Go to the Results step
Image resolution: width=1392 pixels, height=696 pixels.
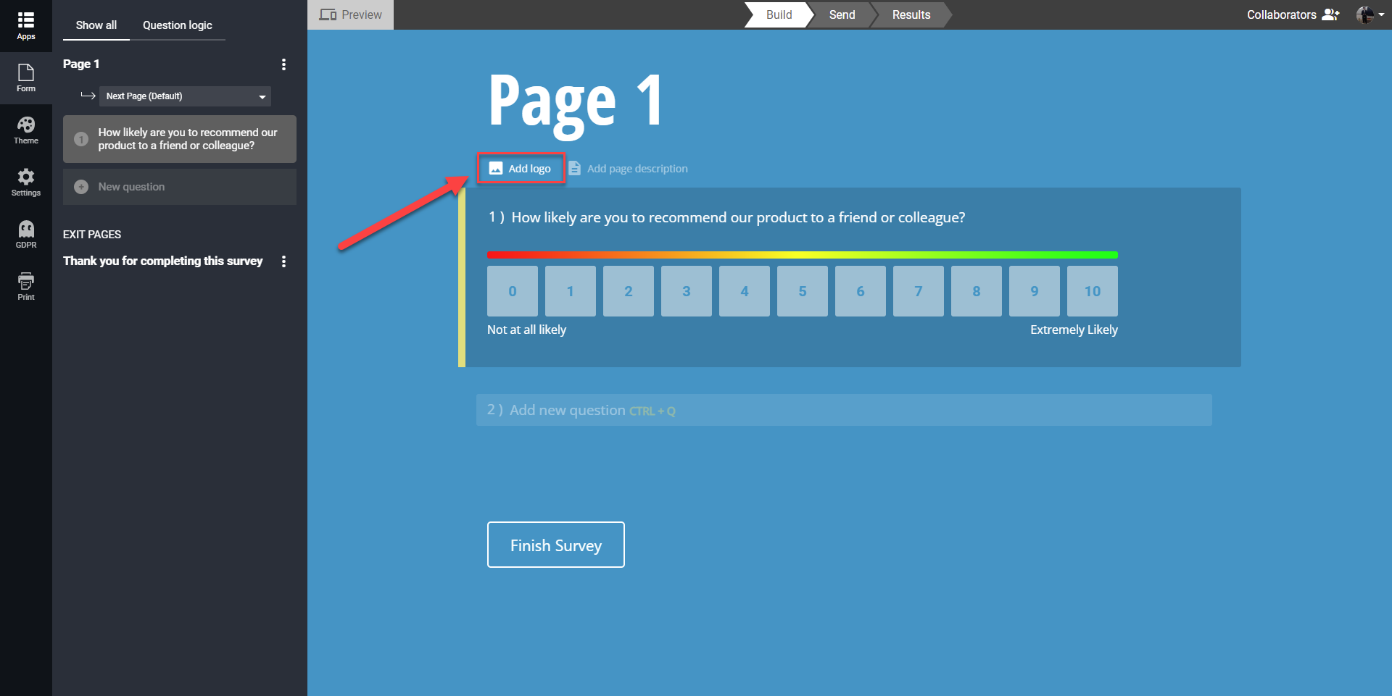point(911,14)
